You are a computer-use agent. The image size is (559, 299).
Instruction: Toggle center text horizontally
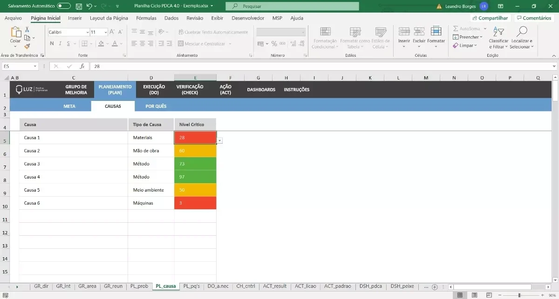[x=143, y=44]
